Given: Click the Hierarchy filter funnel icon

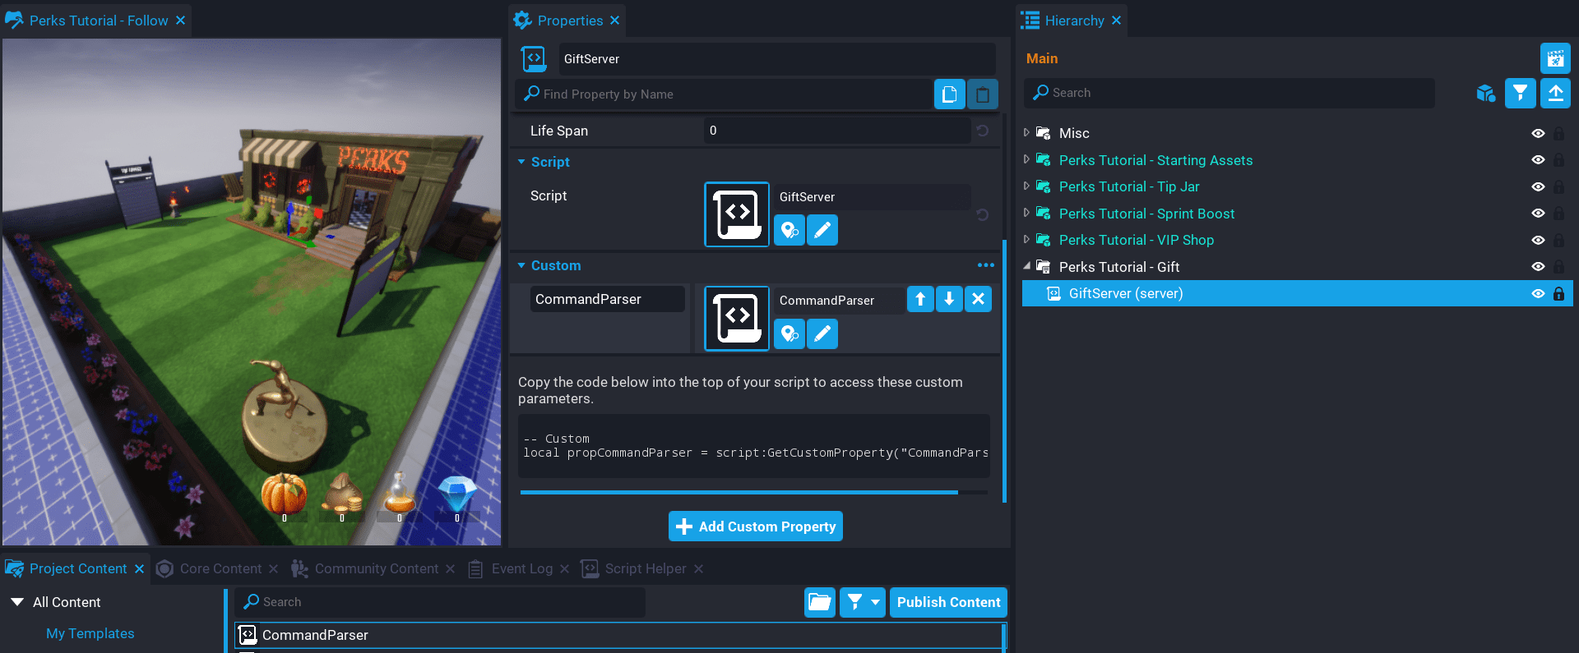Looking at the screenshot, I should point(1520,93).
